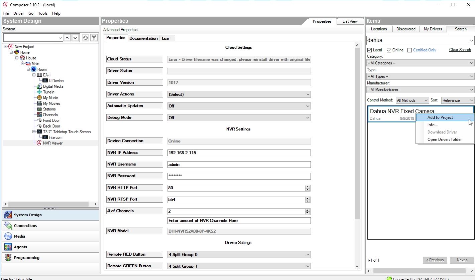Open the Programming traffic light icon view
The image size is (475, 280).
[x=8, y=258]
